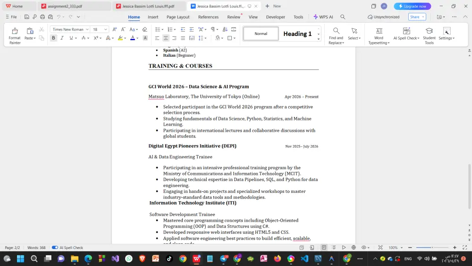Viewport: 472px width, 266px height.
Task: Open the font size dropdown showing 18
Action: coord(106,29)
